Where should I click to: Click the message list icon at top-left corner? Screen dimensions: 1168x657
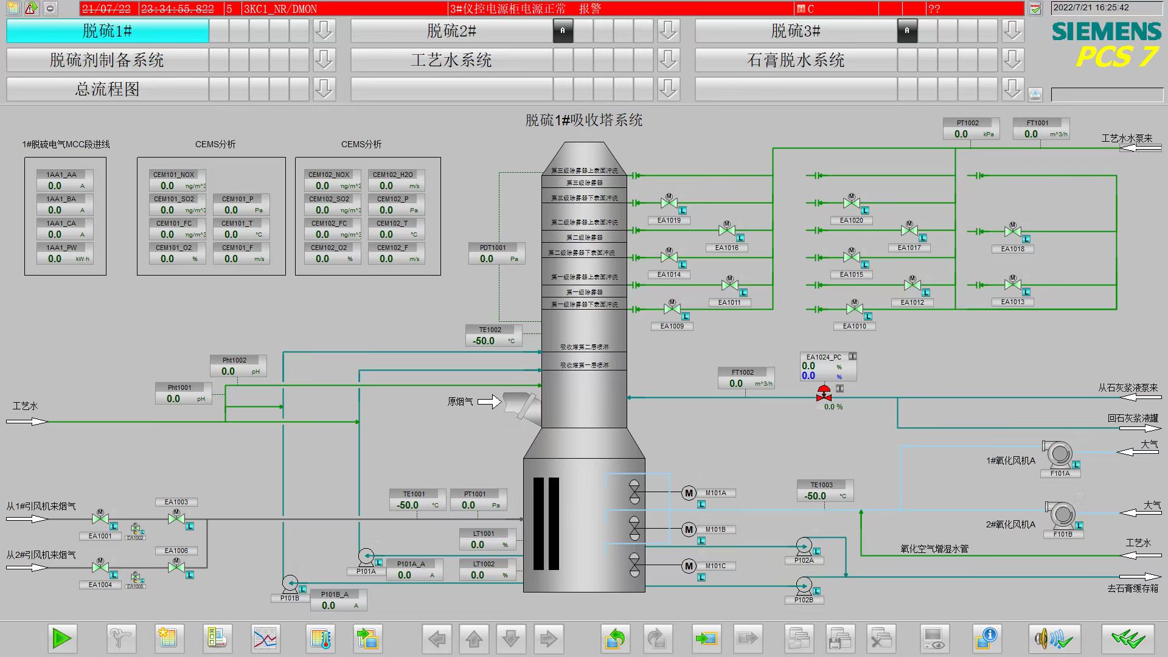tap(13, 9)
